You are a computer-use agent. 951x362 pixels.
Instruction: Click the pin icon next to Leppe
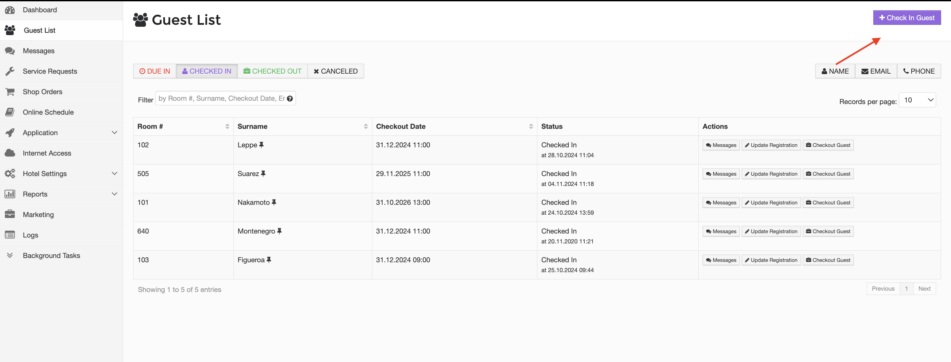point(261,145)
